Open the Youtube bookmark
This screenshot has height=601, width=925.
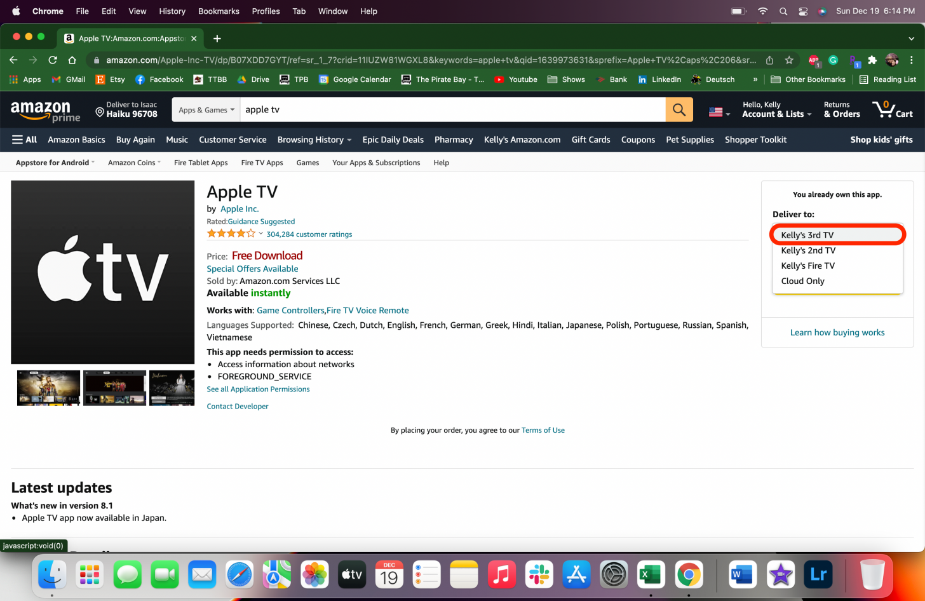pyautogui.click(x=516, y=79)
